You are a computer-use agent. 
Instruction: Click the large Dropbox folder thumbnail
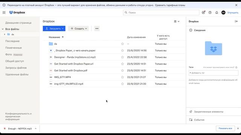pyautogui.click(x=214, y=48)
